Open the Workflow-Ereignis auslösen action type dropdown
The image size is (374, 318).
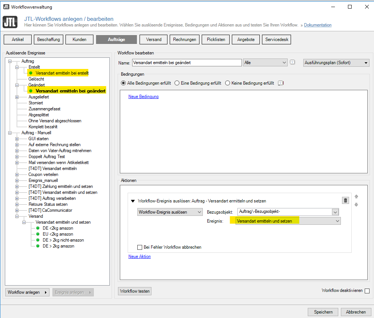[170, 212]
